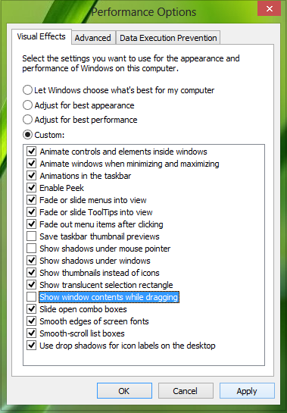Enable Save taskbar thumbnail previews

point(31,236)
